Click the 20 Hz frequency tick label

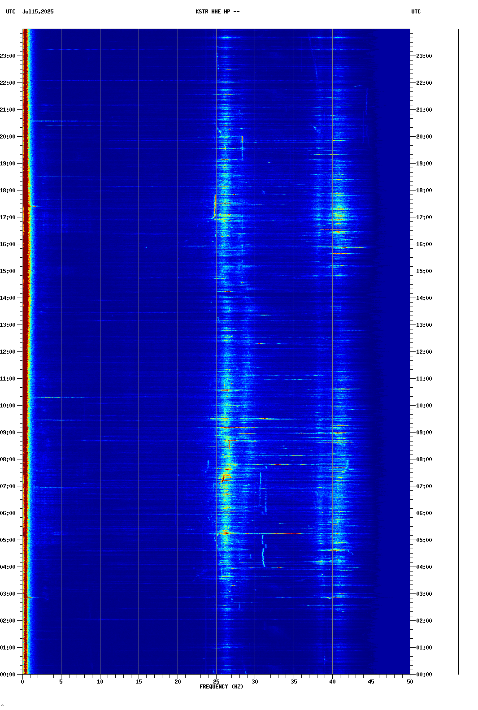point(178,682)
